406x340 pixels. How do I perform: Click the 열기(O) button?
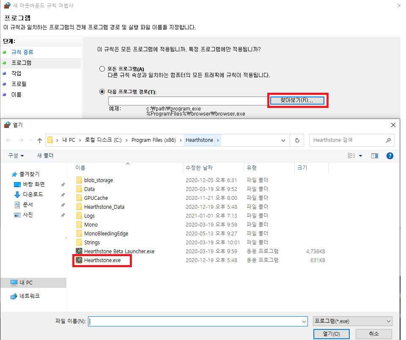(x=332, y=334)
